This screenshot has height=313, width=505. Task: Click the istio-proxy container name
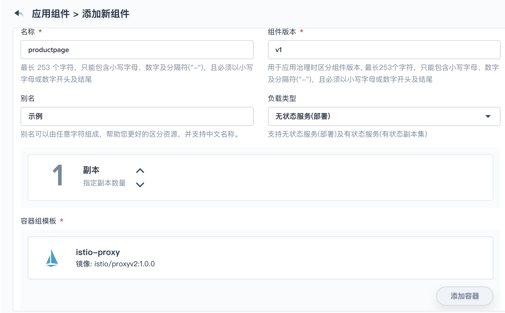98,252
